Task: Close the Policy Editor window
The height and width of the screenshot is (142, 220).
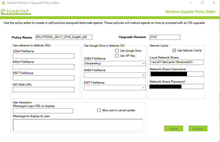Action: 214,3
